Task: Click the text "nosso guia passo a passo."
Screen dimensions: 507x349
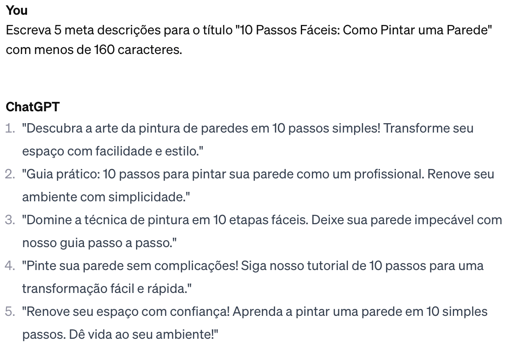Action: coord(99,243)
